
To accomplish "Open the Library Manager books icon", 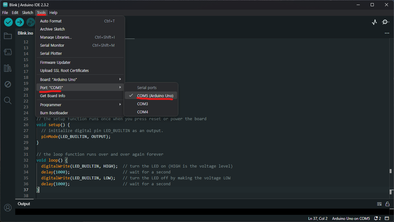I will [8, 68].
